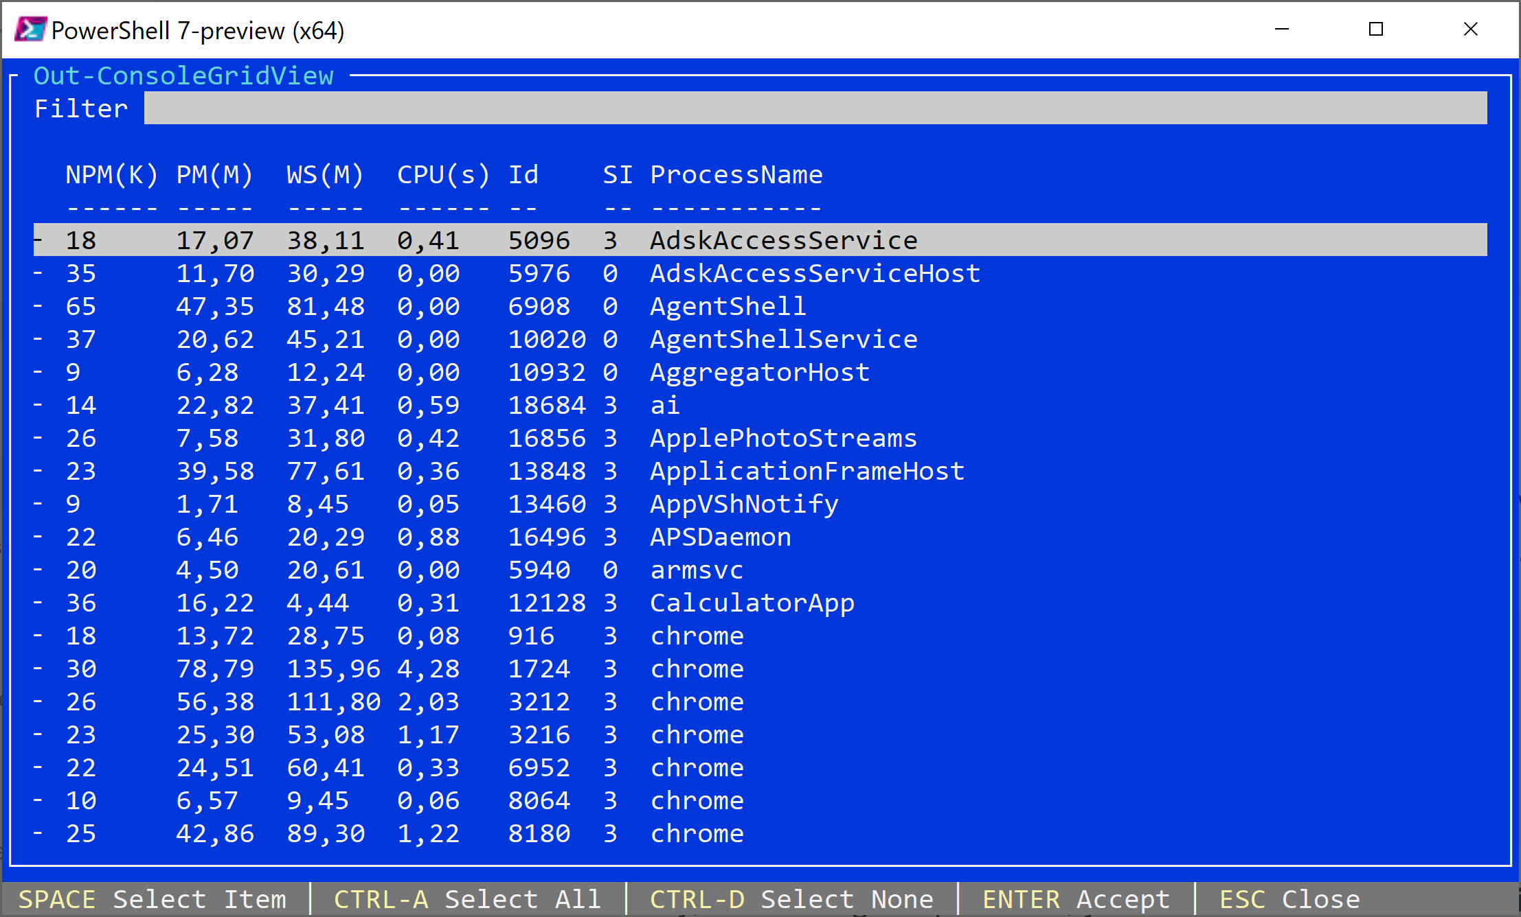Screen dimensions: 1521x917
Task: Toggle selection mark for AgentShell row
Action: pyautogui.click(x=38, y=306)
